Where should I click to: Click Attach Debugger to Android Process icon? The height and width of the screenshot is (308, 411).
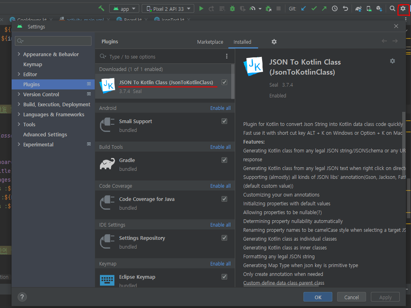coord(269,9)
